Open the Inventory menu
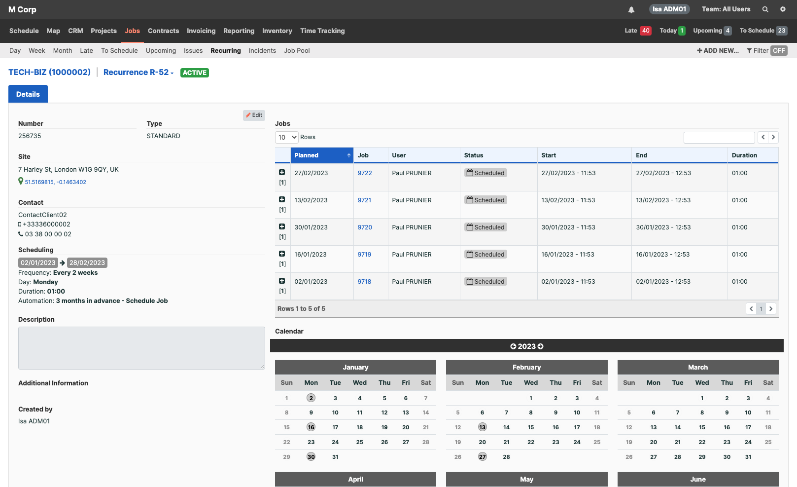Viewport: 797px width, 487px height. tap(277, 31)
